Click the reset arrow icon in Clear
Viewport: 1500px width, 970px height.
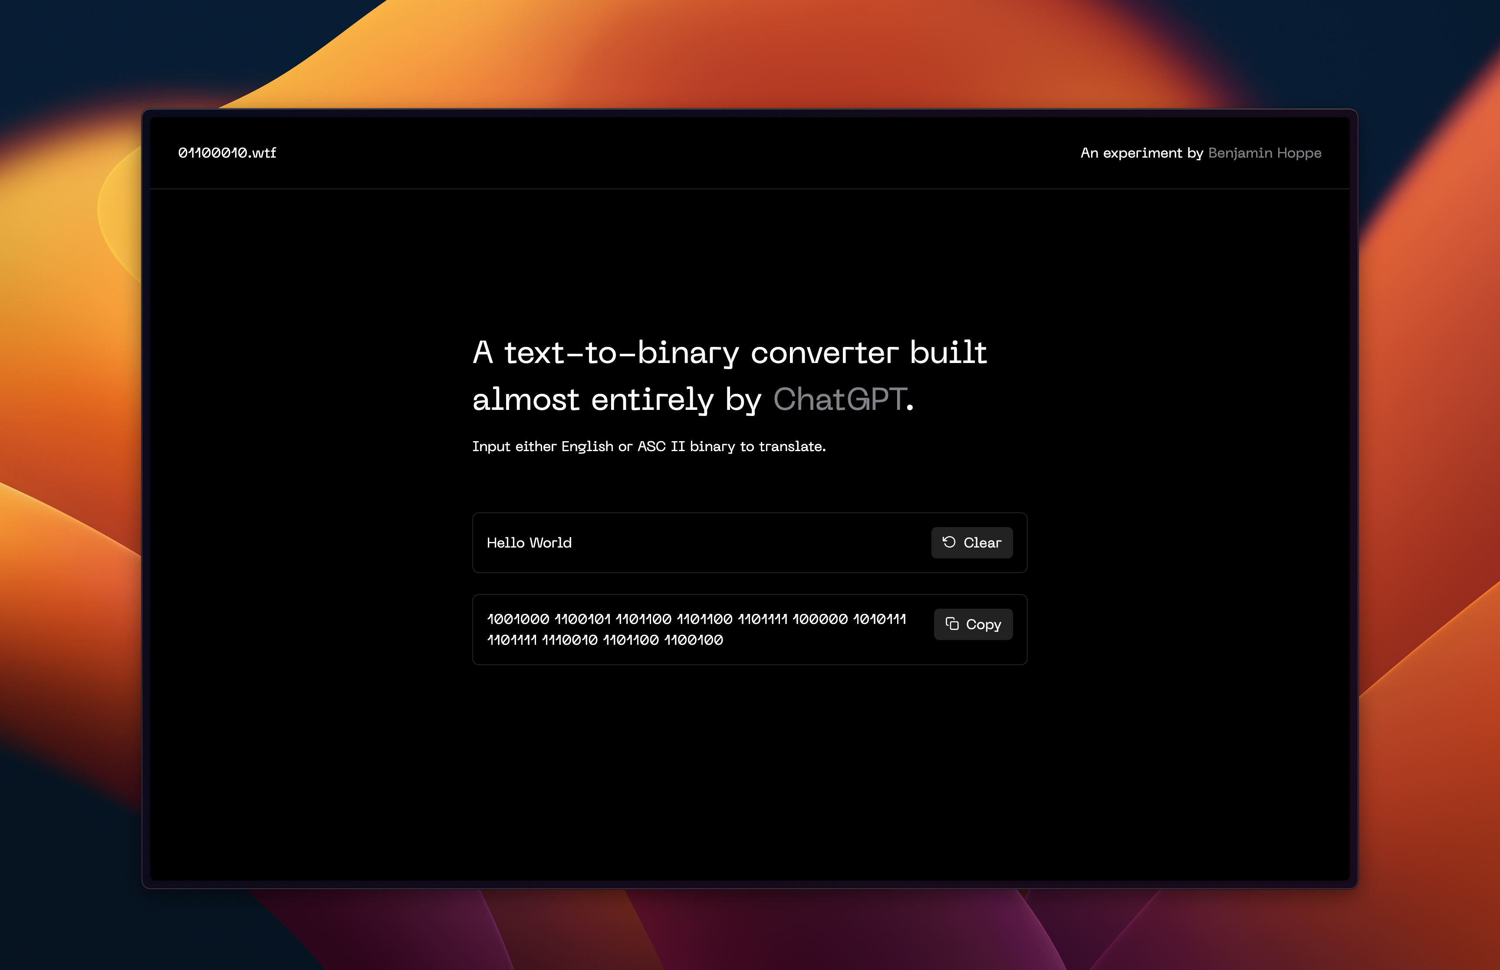949,542
